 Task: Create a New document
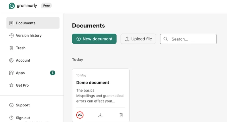point(94,39)
